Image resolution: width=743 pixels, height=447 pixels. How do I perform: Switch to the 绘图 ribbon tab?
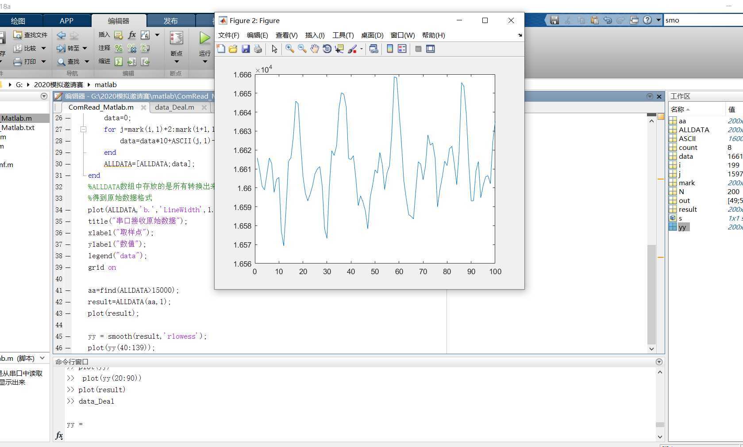pos(18,21)
